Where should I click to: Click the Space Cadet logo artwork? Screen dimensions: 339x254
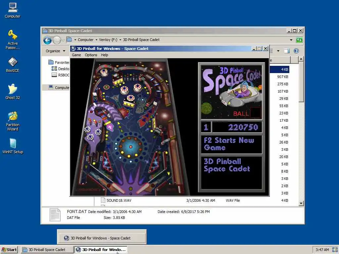(231, 92)
